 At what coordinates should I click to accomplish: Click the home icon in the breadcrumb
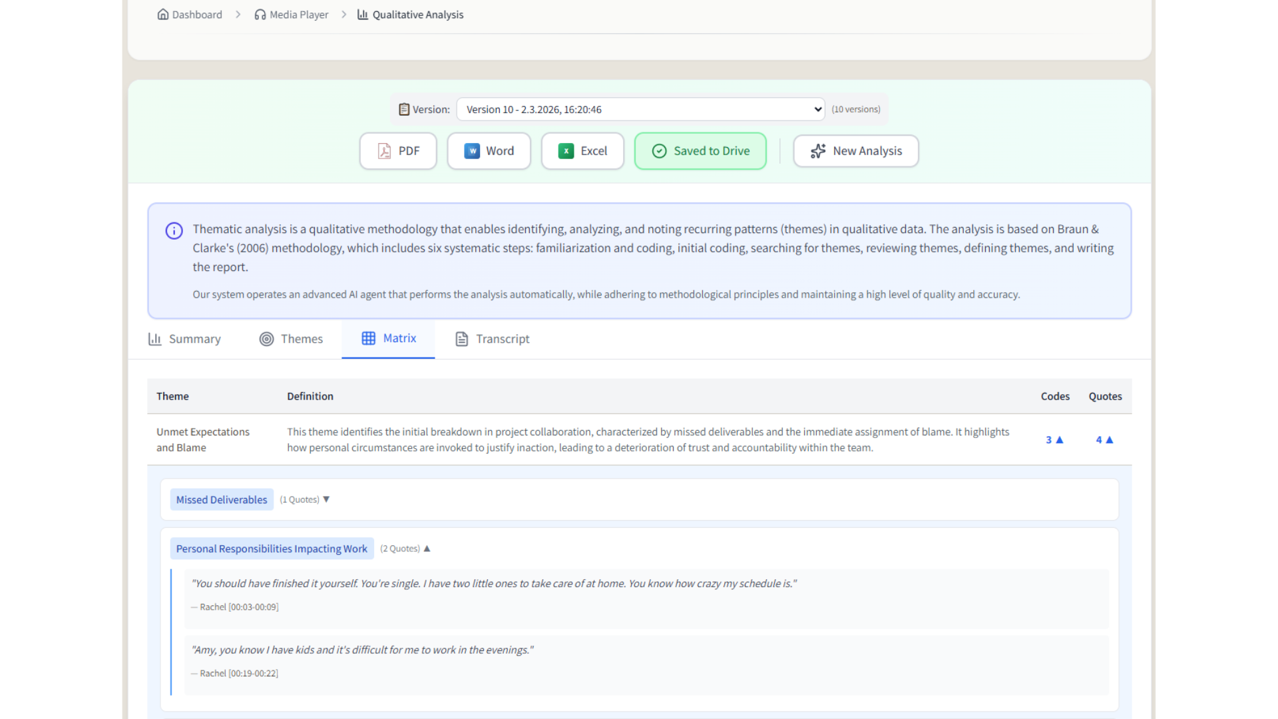click(162, 13)
